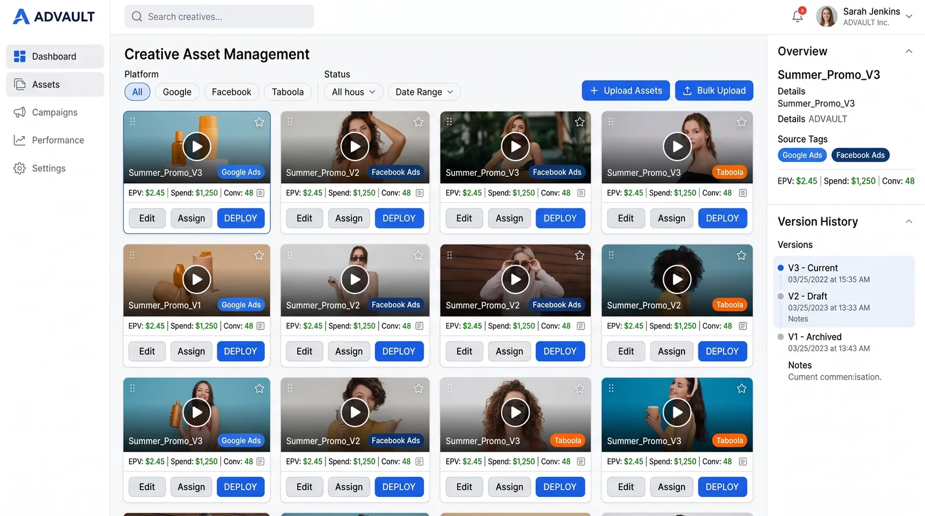The image size is (925, 516).
Task: Grab the drag handle on Summer_Promo_V1 card
Action: tap(132, 255)
